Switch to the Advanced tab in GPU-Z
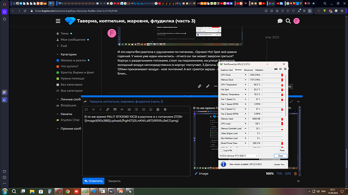Screen dimensions: 348x195 pyautogui.click(x=248, y=70)
